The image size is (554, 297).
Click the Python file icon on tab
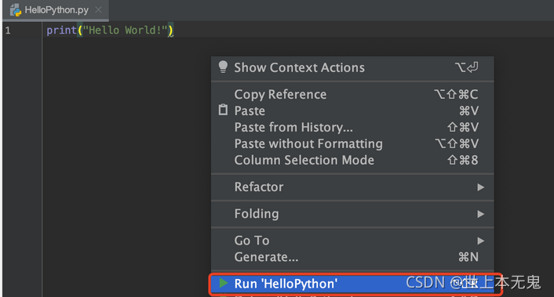point(15,10)
